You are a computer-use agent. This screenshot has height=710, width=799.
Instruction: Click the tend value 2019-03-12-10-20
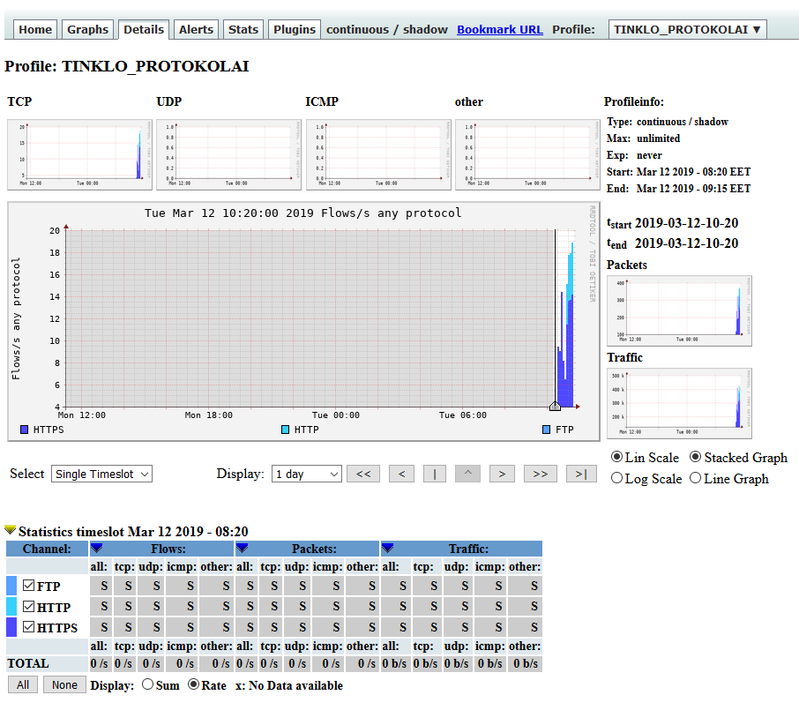click(686, 243)
